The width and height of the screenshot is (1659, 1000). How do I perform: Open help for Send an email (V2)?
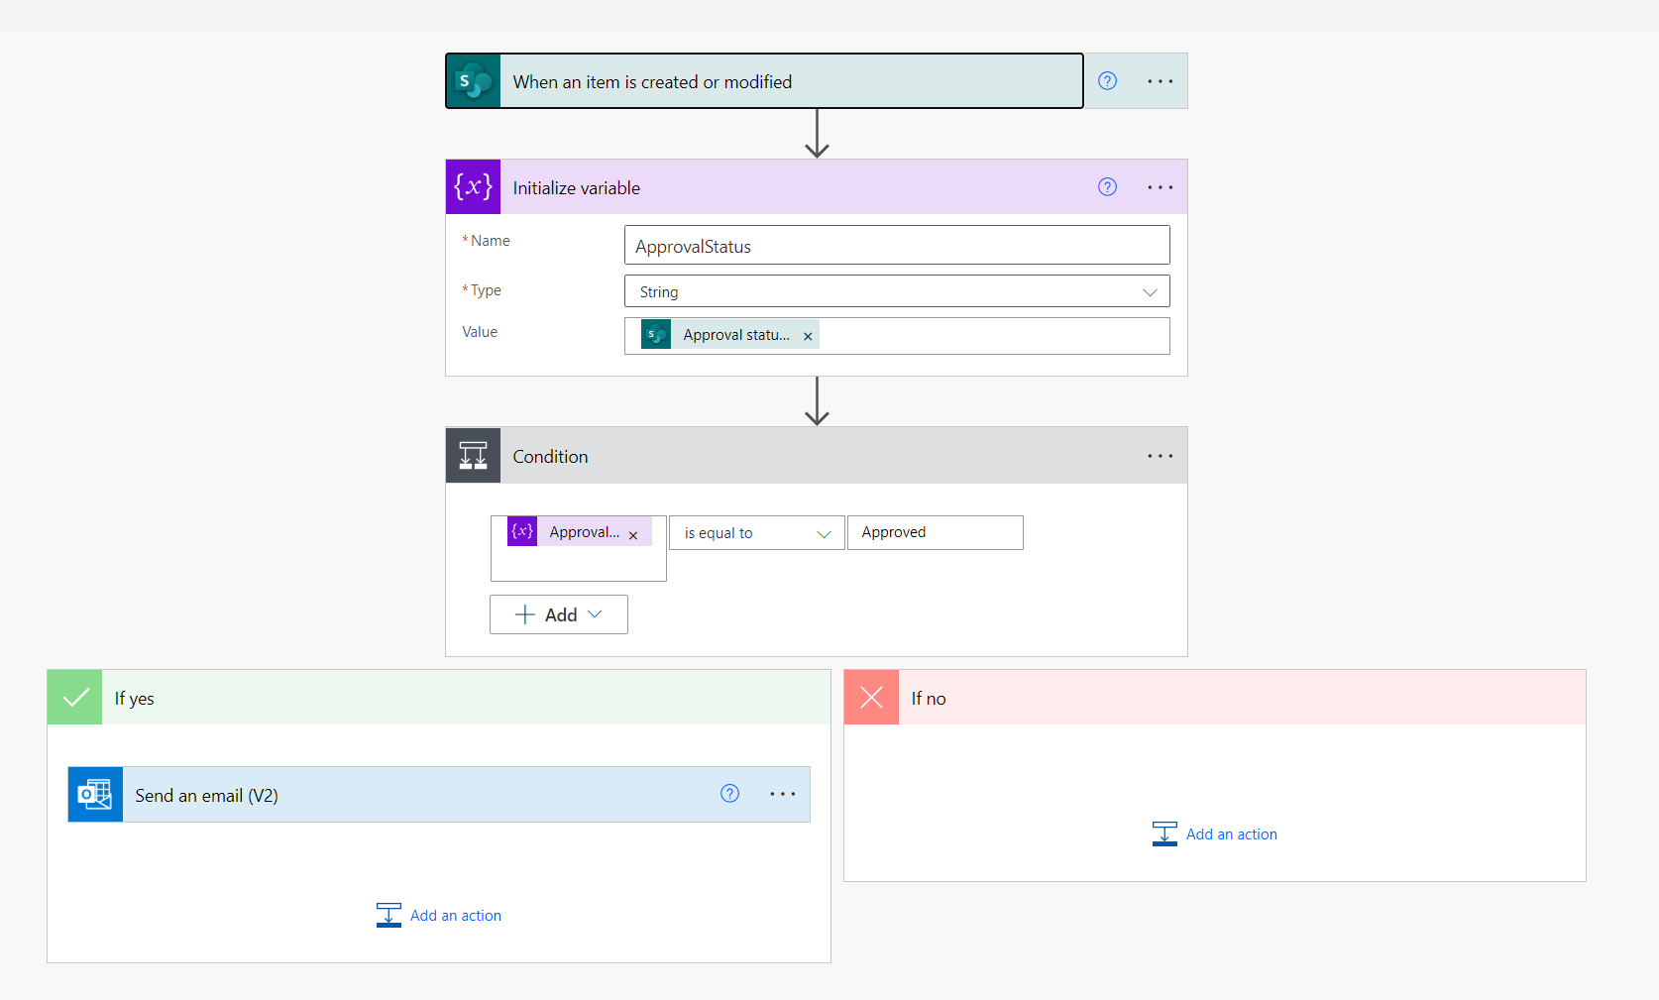(729, 794)
